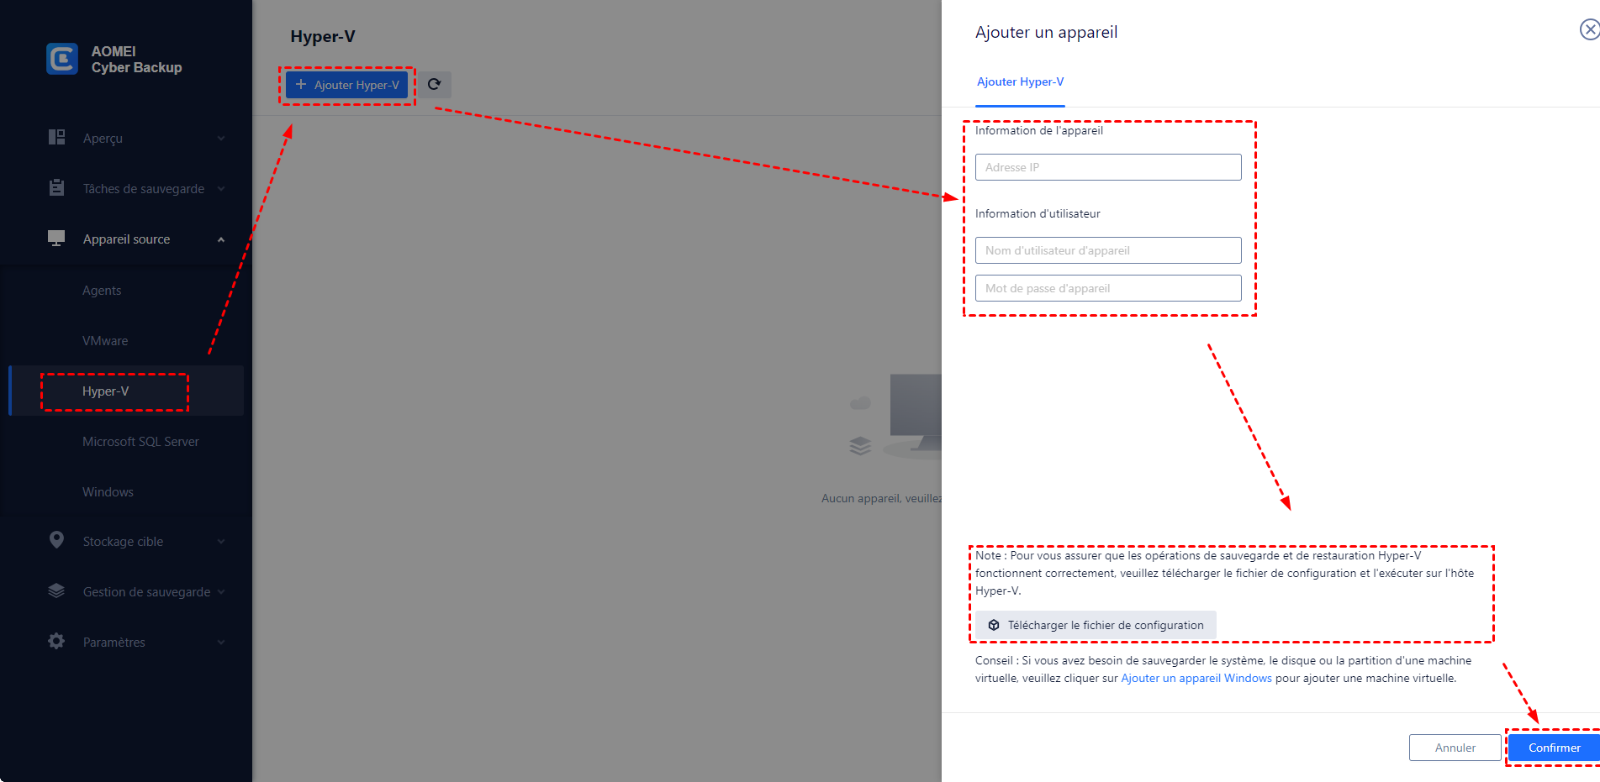Expand the Paramètres chevron
This screenshot has height=782, width=1600.
(221, 643)
